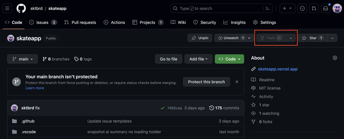View the 6 branches link

pyautogui.click(x=56, y=59)
